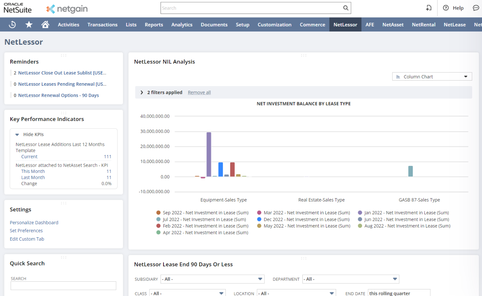Open the NetLease tab
482x296 pixels.
455,25
